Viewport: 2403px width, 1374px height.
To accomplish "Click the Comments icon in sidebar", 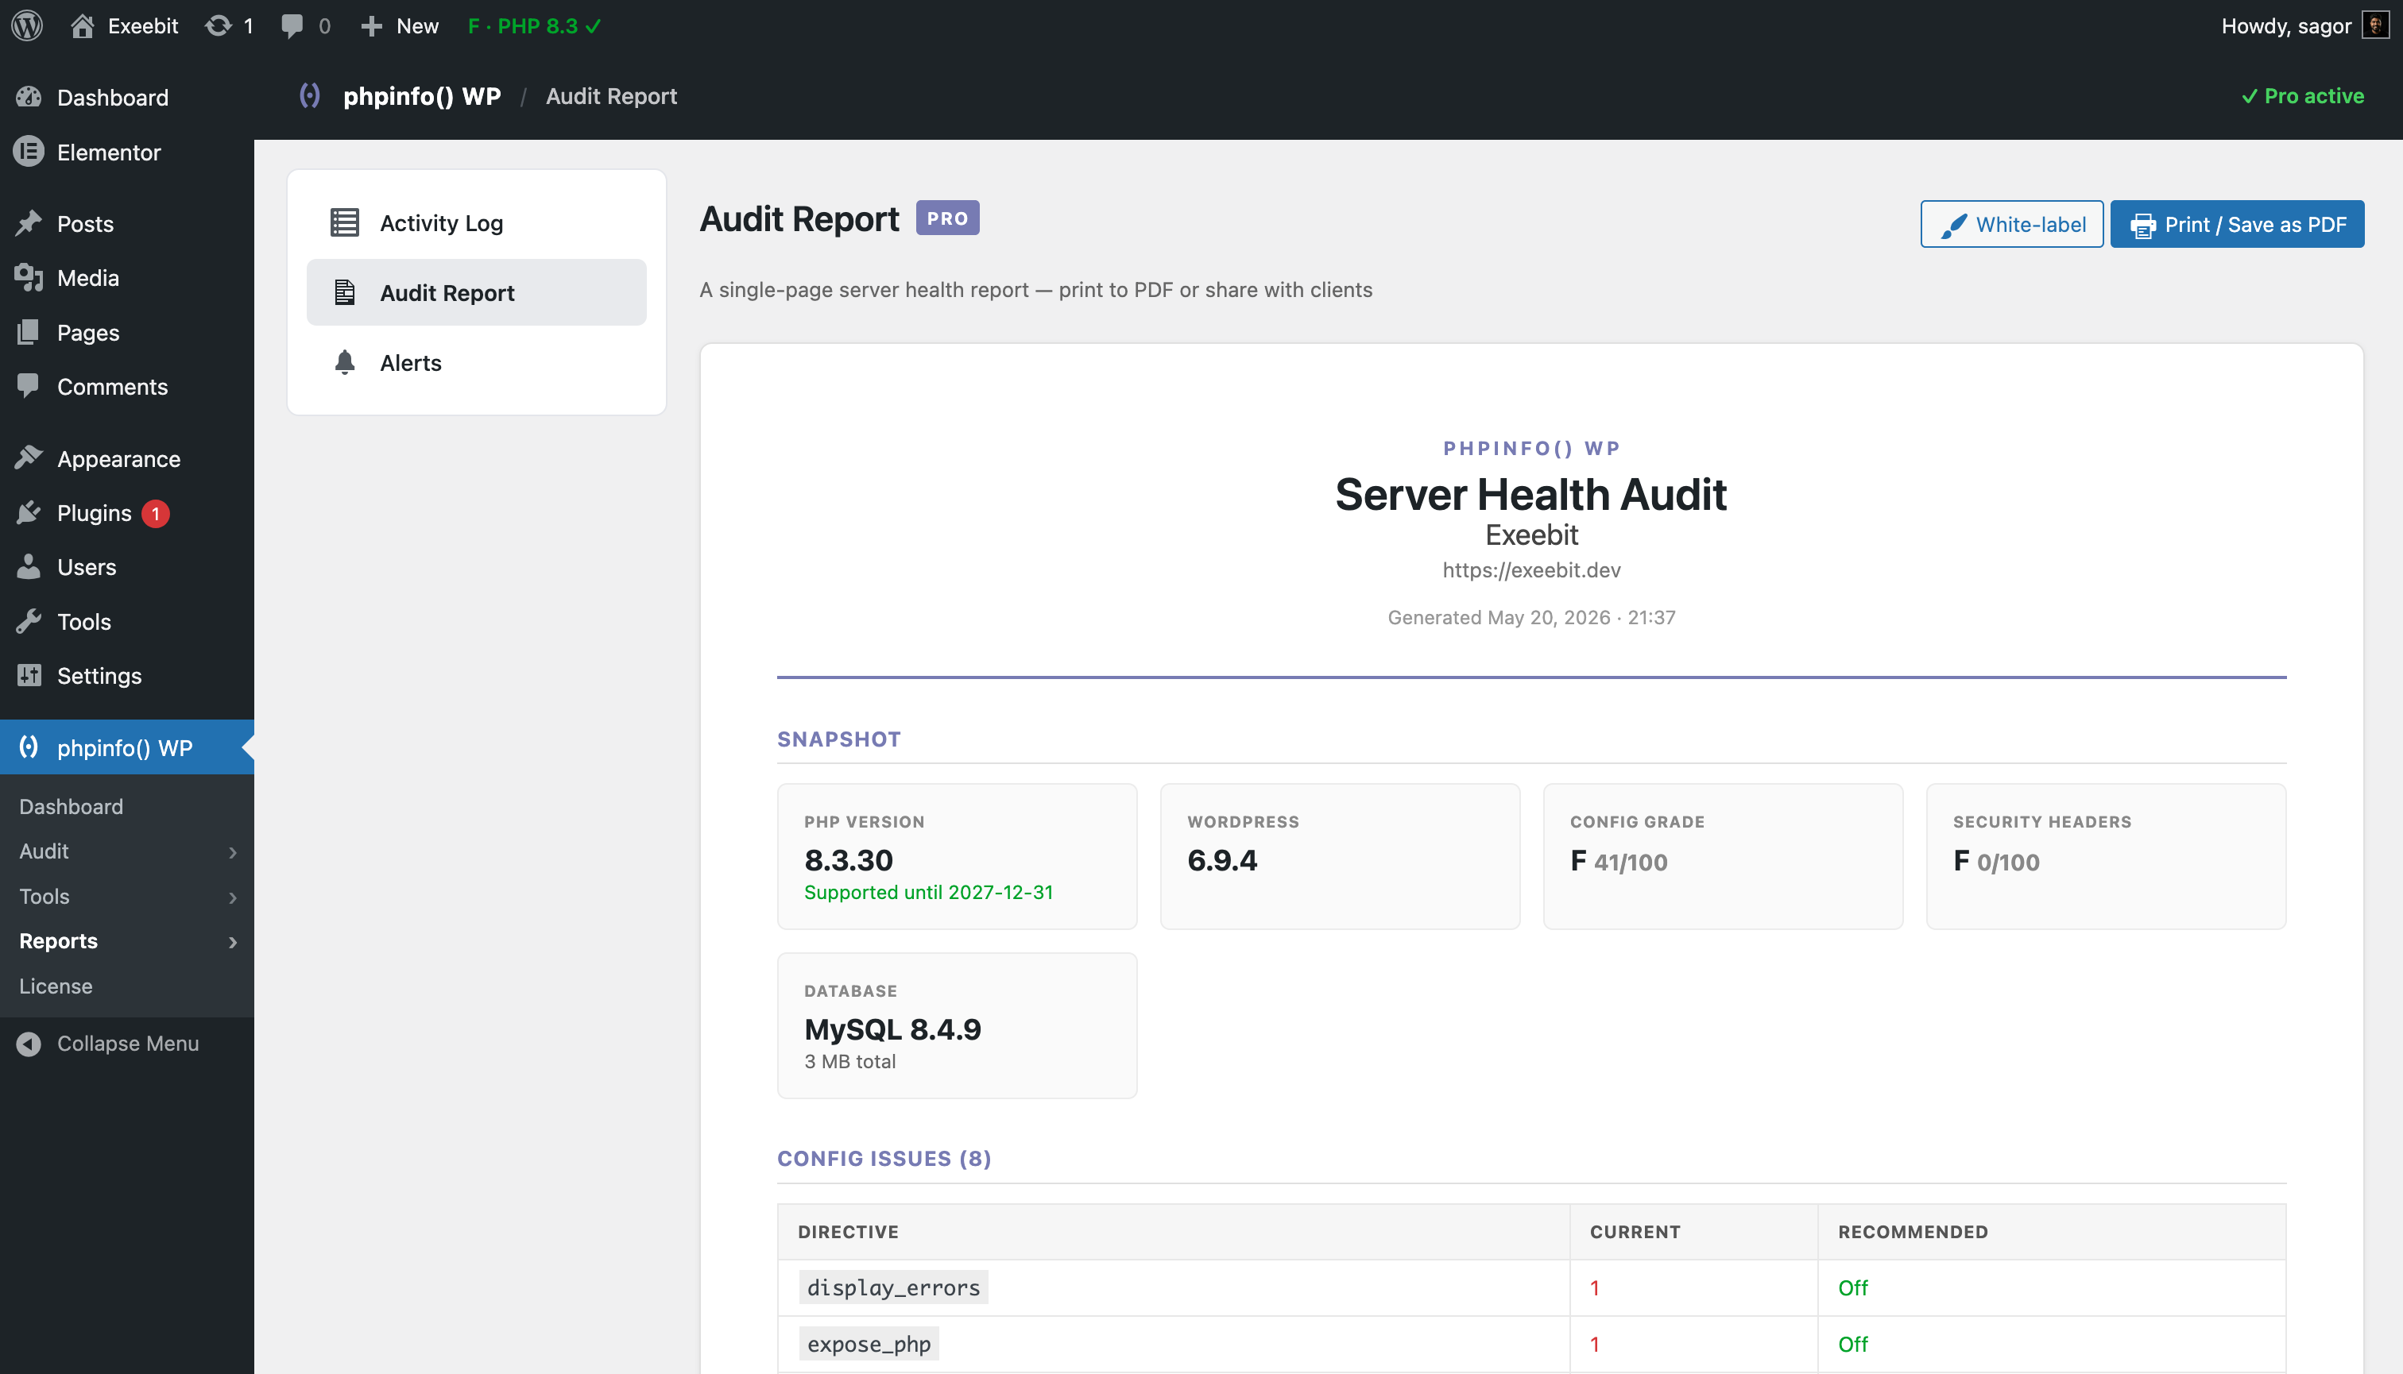I will pos(29,386).
